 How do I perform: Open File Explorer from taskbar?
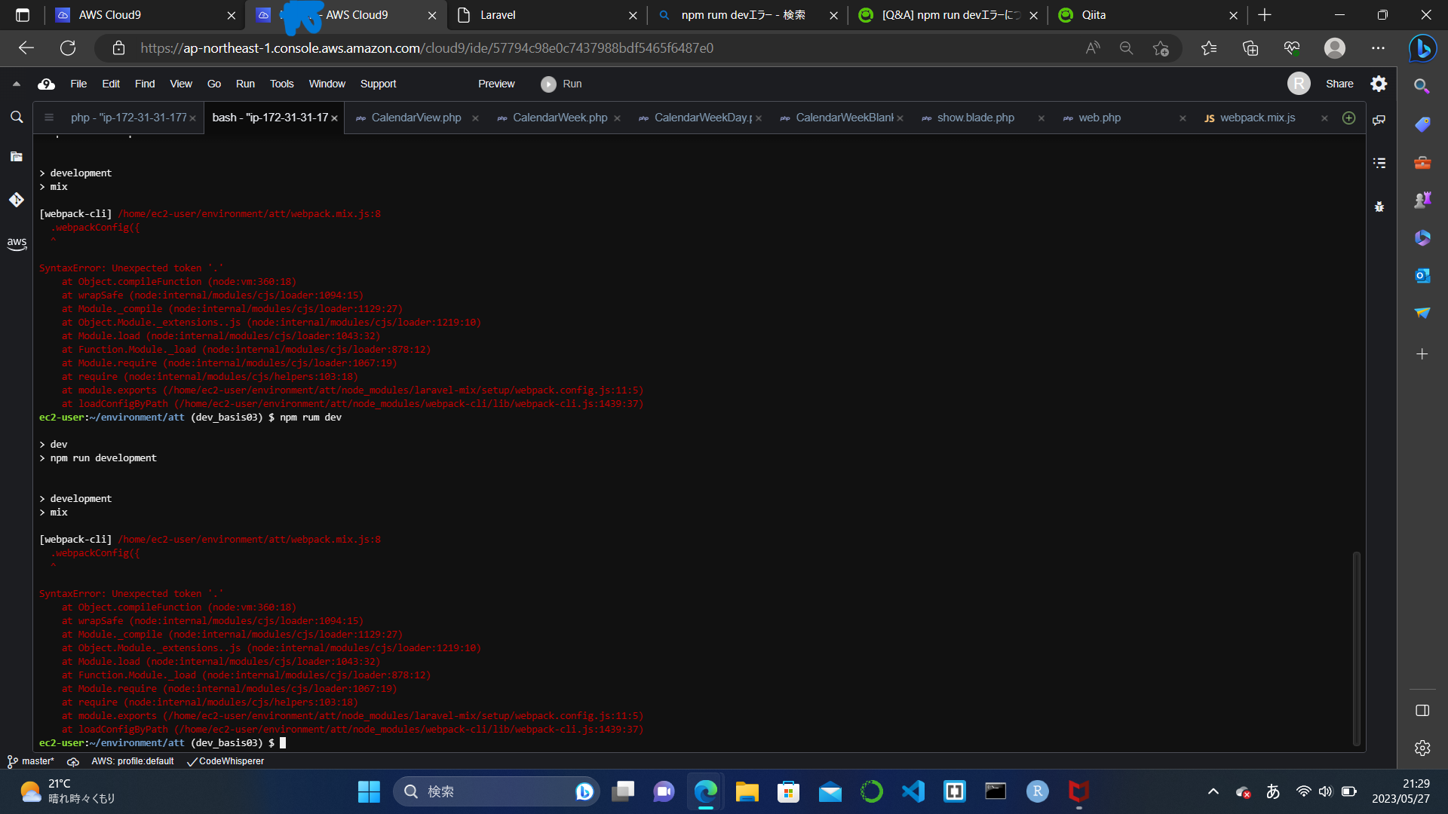pyautogui.click(x=747, y=791)
